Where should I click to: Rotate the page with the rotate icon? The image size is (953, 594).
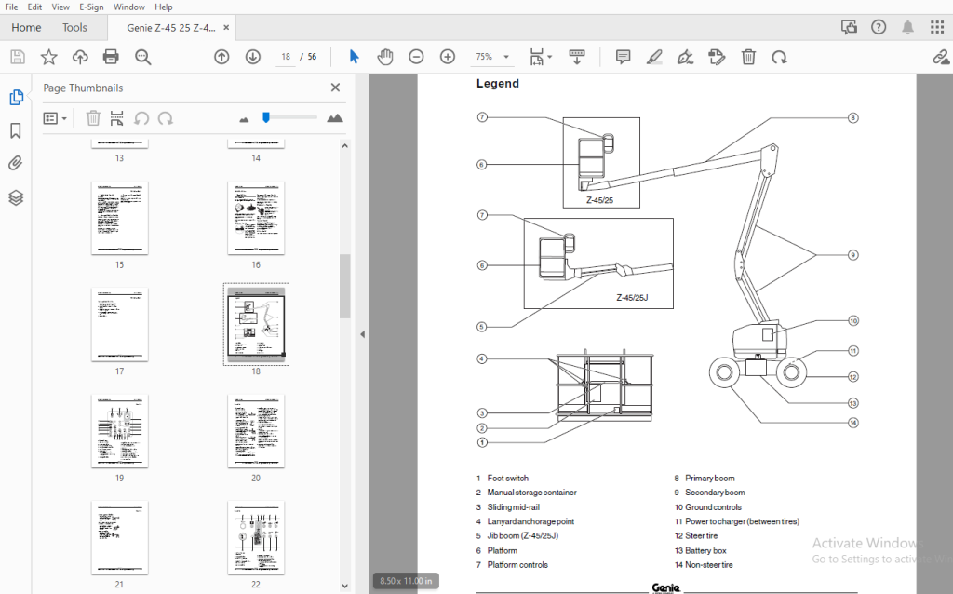pyautogui.click(x=779, y=57)
